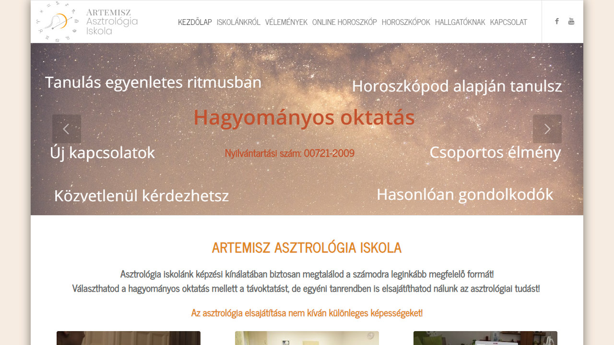Viewport: 614px width, 345px height.
Task: Click the Horoszkópod alapján tanulsz text
Action: tap(457, 86)
